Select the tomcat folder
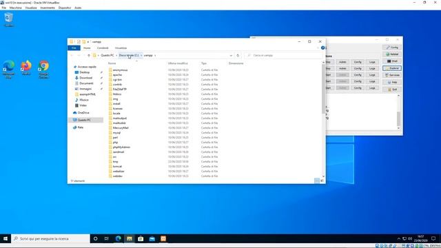The image size is (441, 248). (117, 167)
